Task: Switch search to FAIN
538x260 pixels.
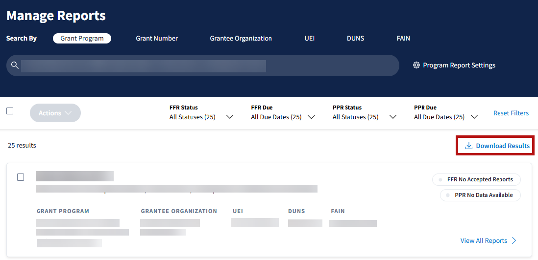Action: 403,38
